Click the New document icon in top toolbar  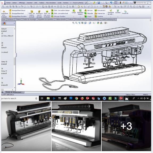pos(89,3)
